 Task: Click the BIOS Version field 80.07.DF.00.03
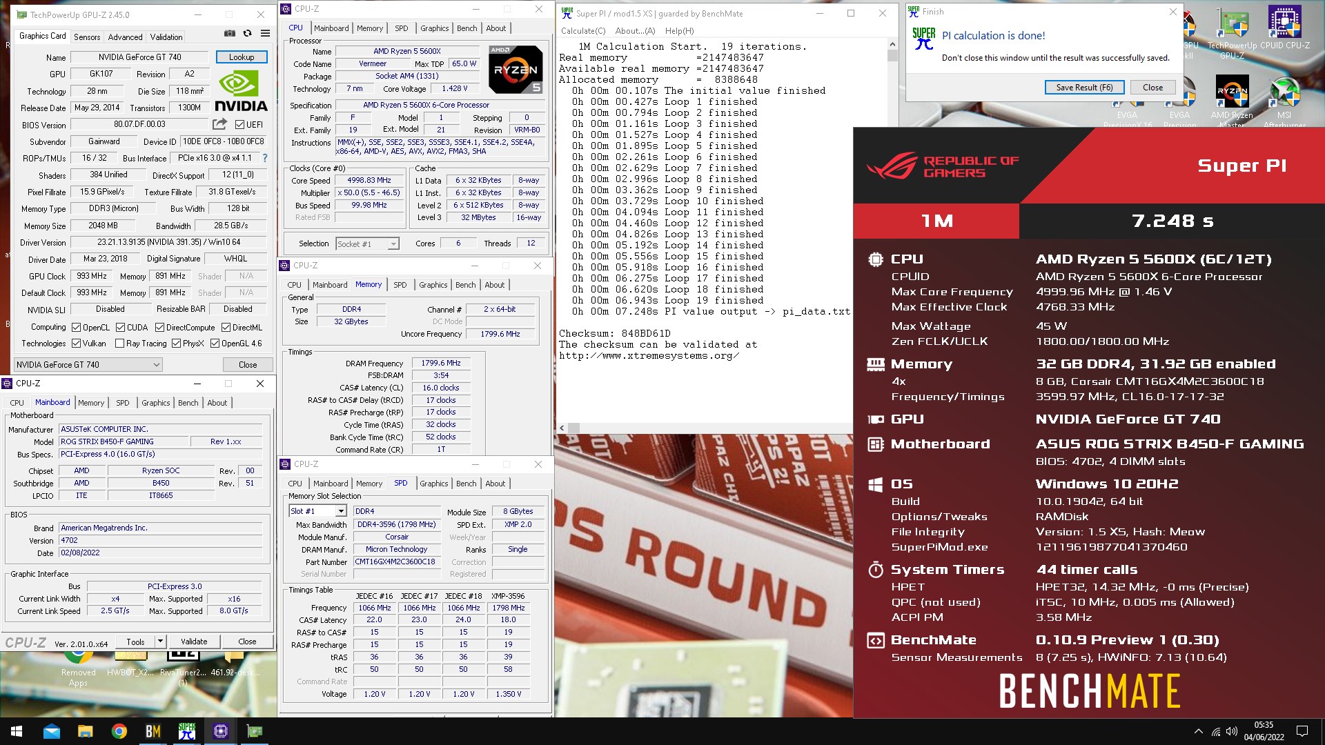(139, 124)
